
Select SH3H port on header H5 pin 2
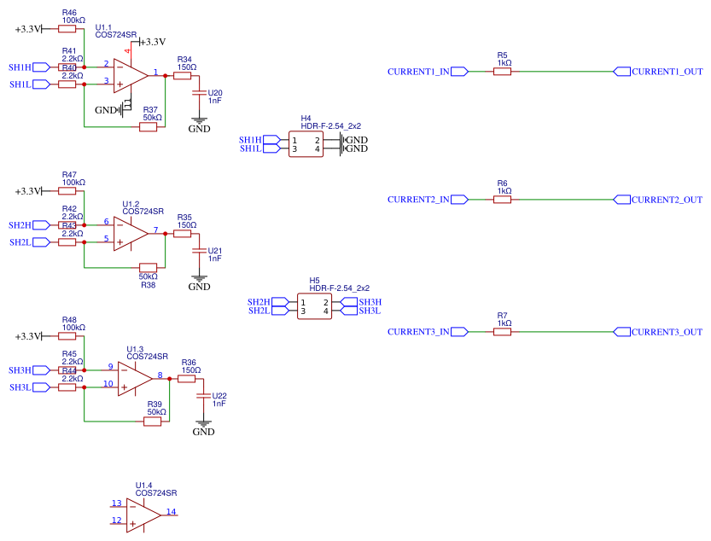349,302
